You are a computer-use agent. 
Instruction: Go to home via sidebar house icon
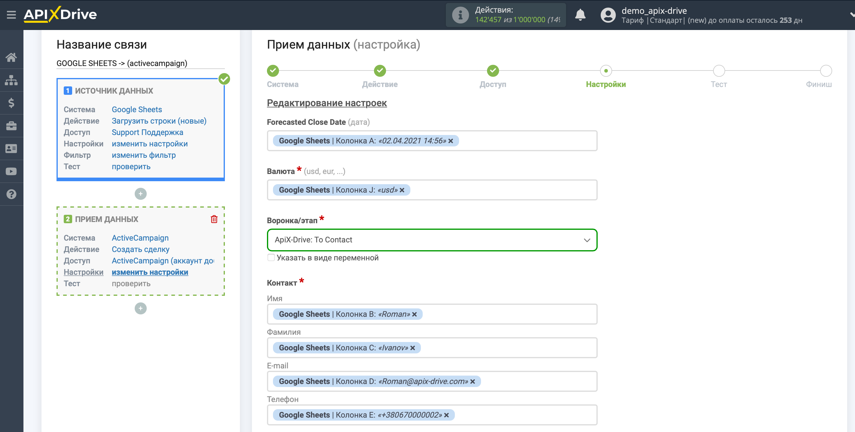coord(11,57)
